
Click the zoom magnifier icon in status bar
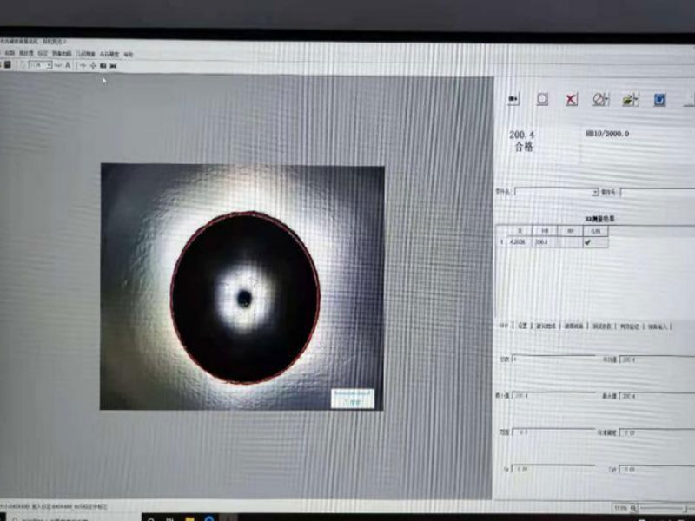point(633,508)
